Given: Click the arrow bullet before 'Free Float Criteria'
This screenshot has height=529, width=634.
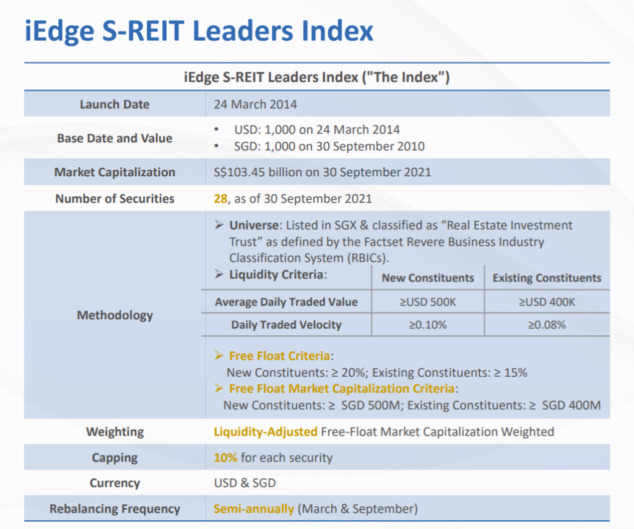Looking at the screenshot, I should click(219, 356).
